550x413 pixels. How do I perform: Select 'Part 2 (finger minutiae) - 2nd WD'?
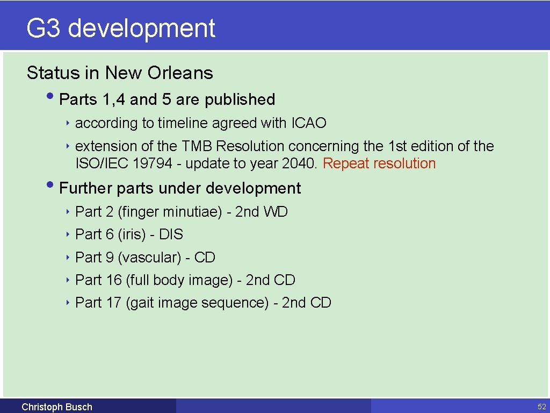[182, 212]
